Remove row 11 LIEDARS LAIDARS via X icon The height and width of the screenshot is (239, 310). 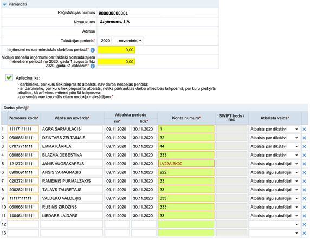point(304,216)
